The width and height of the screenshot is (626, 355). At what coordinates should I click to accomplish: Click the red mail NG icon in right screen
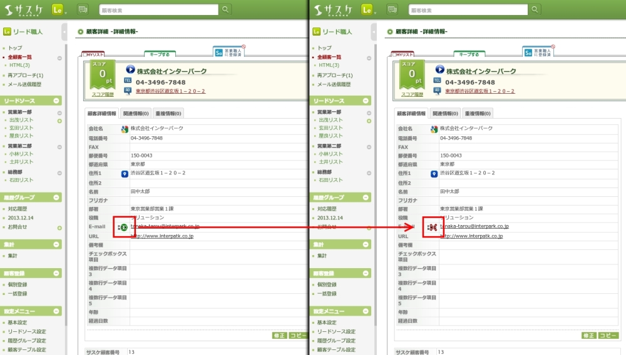[x=433, y=227]
